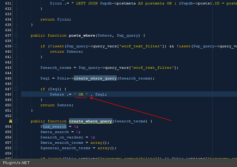Click the highlighted create_where_query call on line 645

(x=95, y=78)
